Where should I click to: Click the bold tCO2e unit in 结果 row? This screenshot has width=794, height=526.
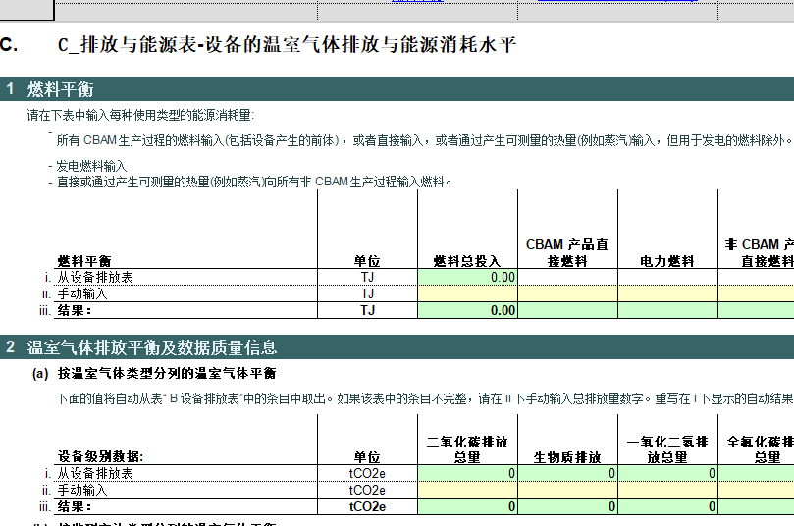click(x=367, y=506)
